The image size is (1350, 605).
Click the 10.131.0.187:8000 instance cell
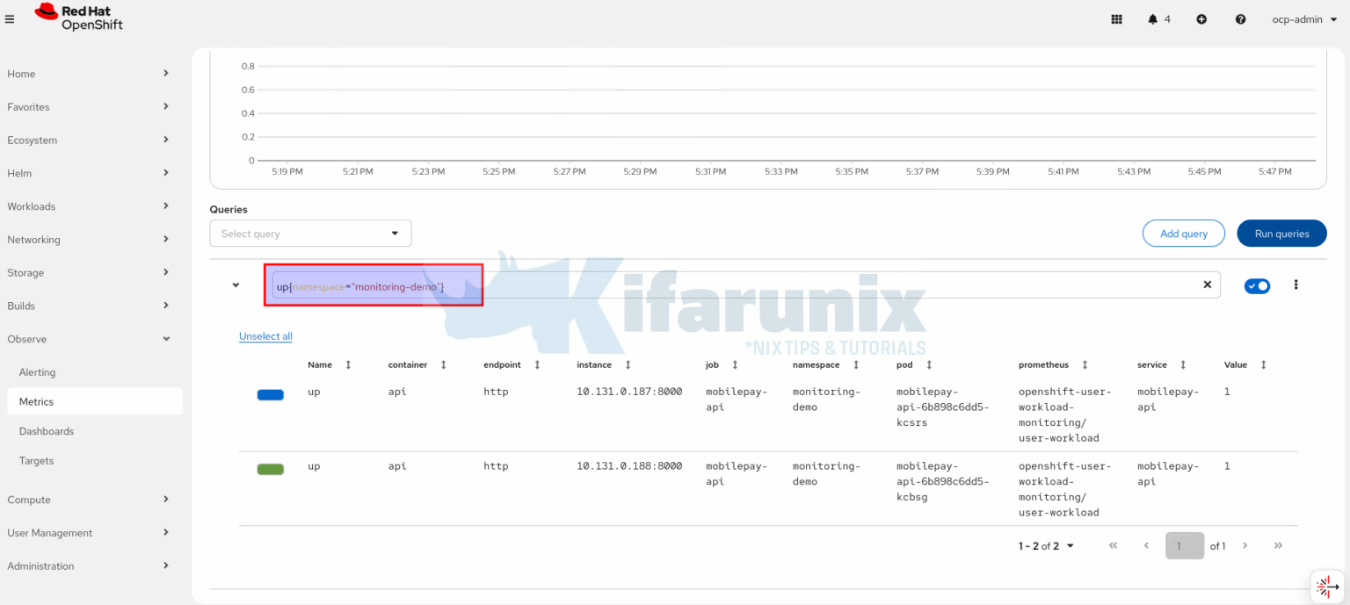point(629,392)
